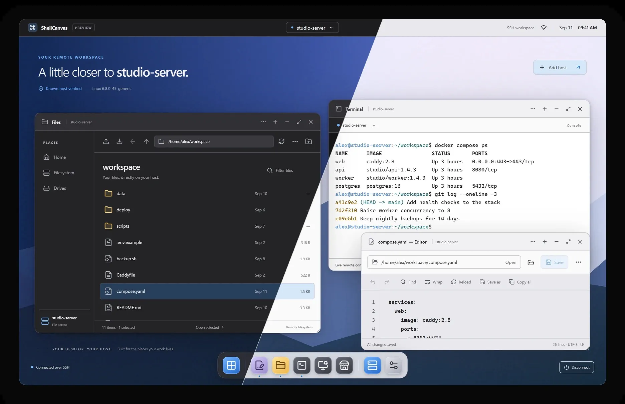
Task: Click Open selected link in Files
Action: coord(210,327)
